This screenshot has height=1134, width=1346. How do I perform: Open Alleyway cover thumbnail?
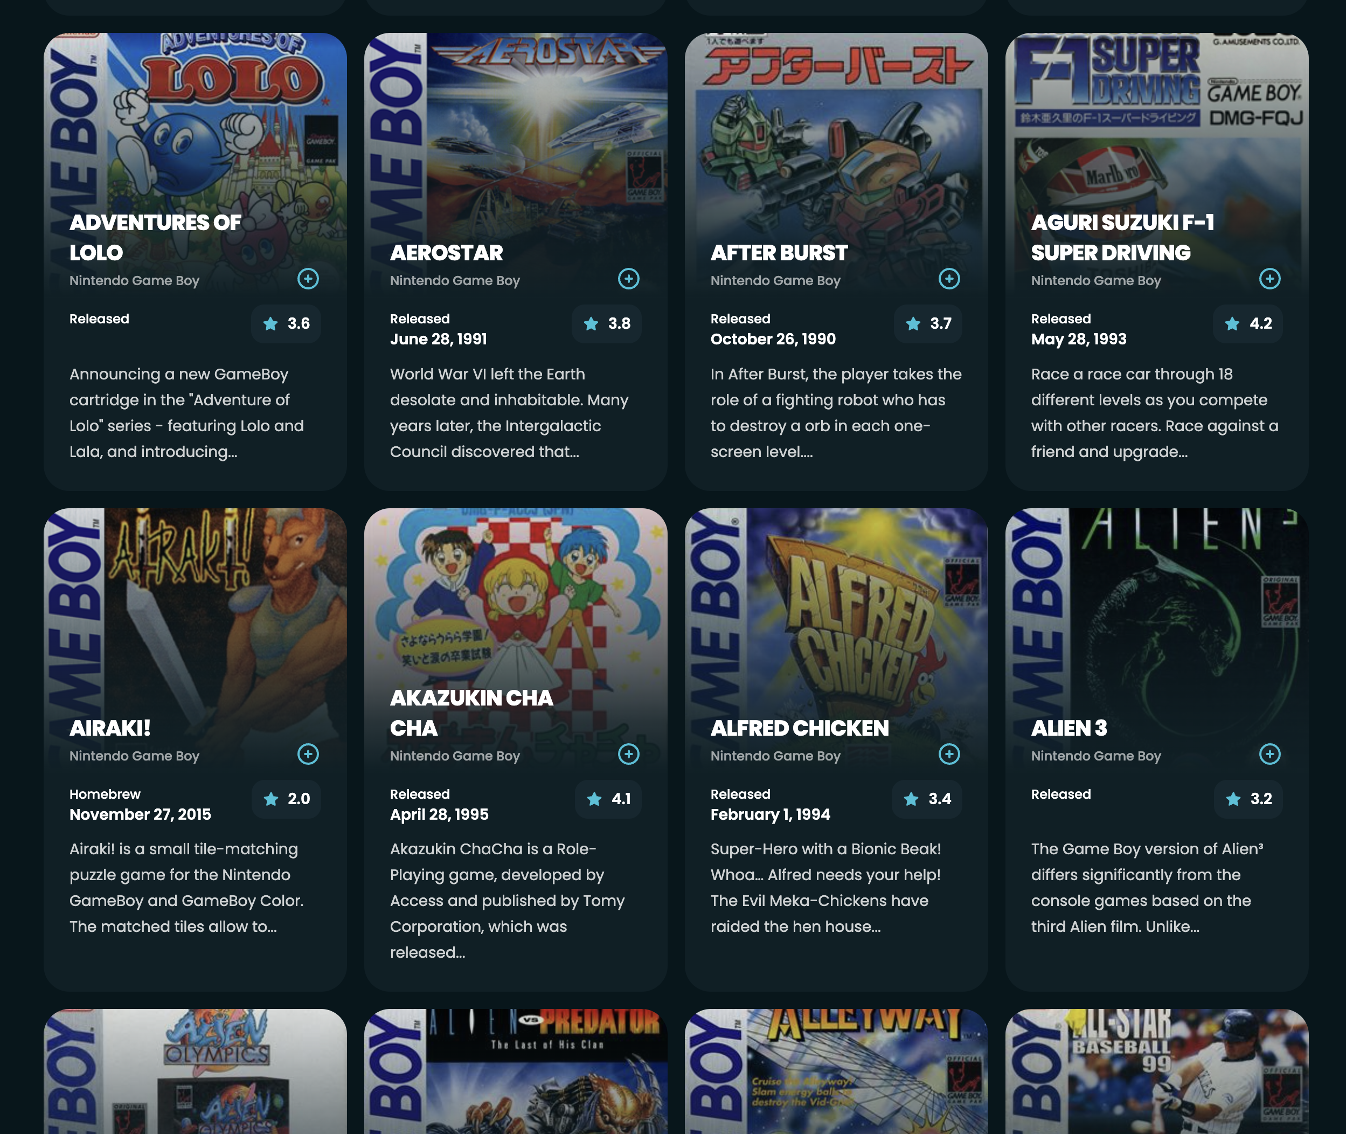[x=836, y=1071]
